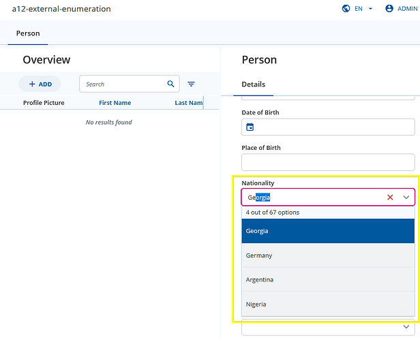Select Georgia from the options list
This screenshot has height=340, width=420.
coord(328,231)
